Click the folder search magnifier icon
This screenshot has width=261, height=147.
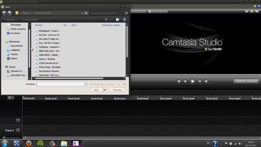point(126,13)
